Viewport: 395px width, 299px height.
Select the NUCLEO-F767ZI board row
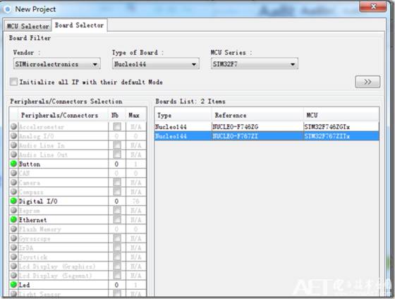(267, 136)
